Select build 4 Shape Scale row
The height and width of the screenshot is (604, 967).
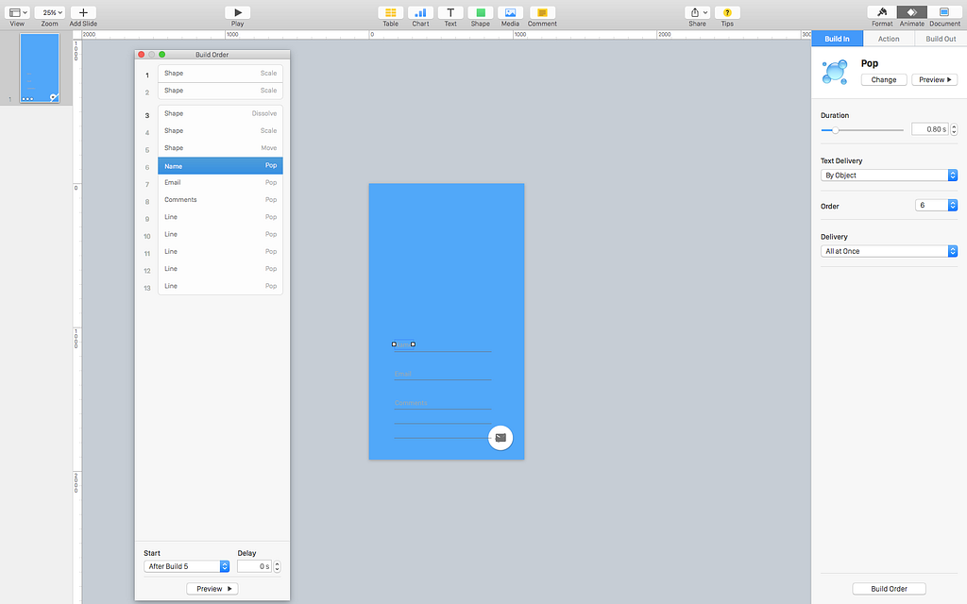coord(220,130)
